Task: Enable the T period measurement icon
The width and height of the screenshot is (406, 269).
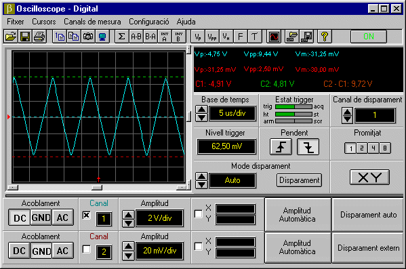Action: pos(255,37)
